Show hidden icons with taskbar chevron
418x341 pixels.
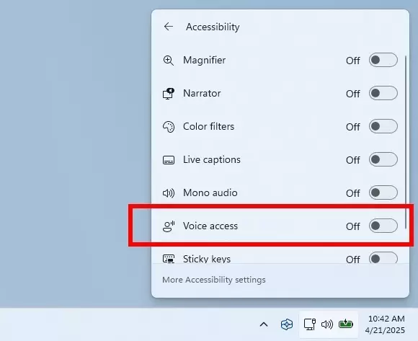[x=264, y=324]
